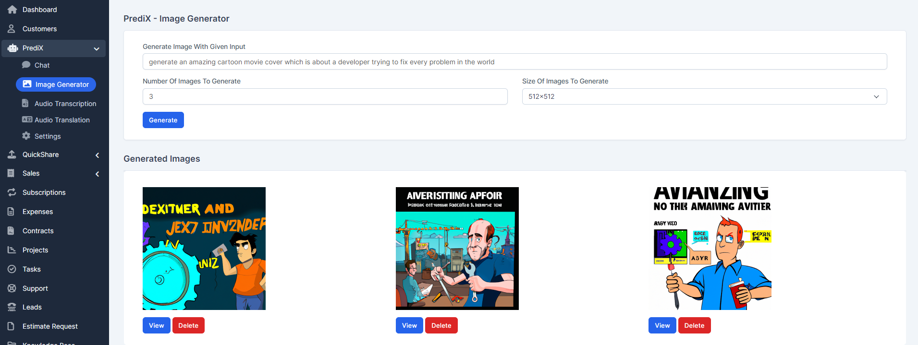Expand the Sales submenu arrow
The image size is (918, 345).
pos(97,174)
